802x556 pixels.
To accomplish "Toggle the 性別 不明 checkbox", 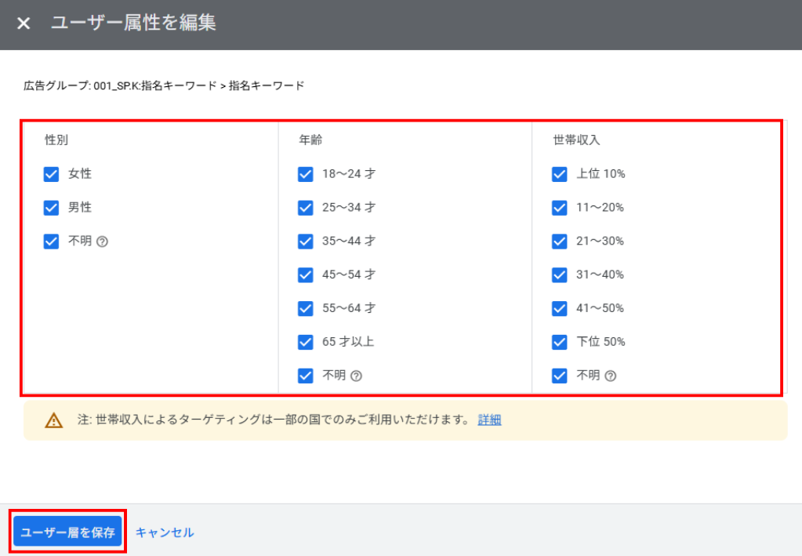I will 51,242.
